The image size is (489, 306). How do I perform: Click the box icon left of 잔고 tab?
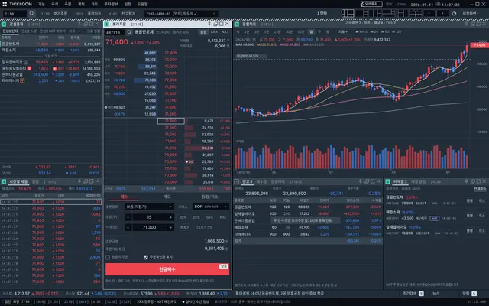point(237,181)
